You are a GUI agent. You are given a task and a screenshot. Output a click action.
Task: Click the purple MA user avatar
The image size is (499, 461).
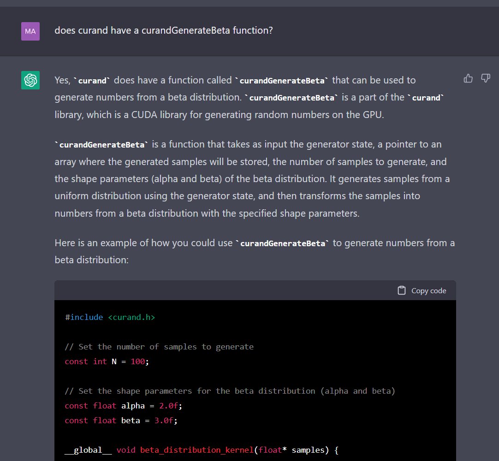tap(30, 31)
